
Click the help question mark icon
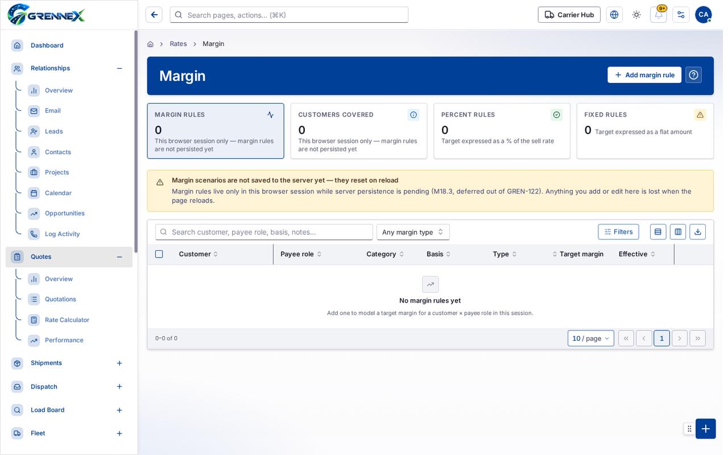[x=693, y=75]
